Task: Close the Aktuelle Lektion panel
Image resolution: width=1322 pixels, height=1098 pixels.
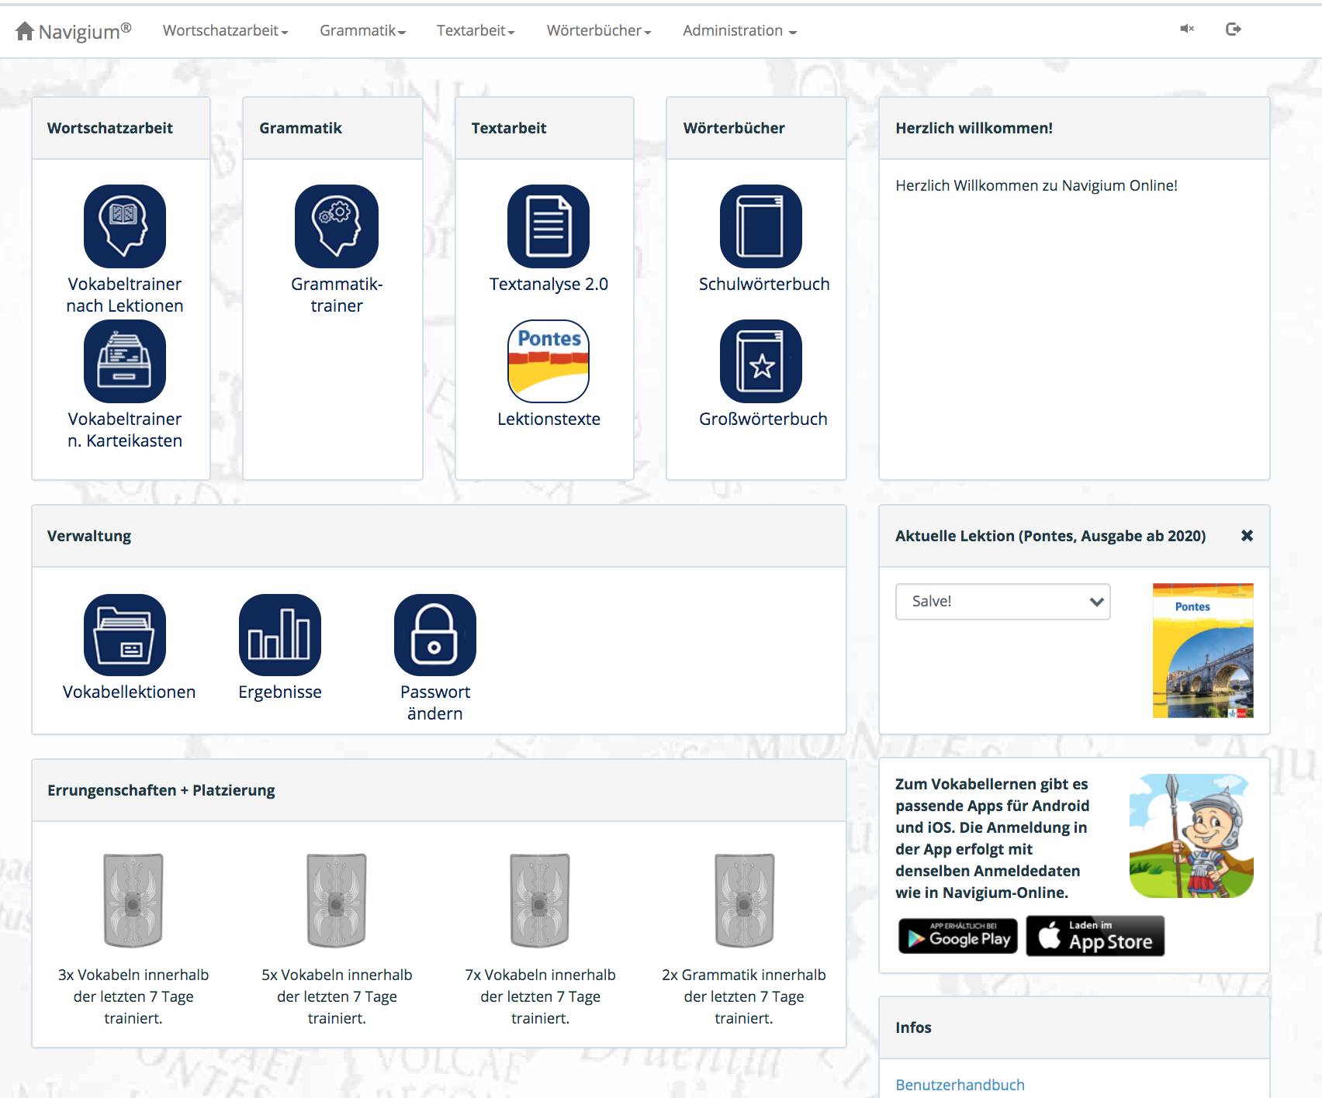Action: (1247, 536)
